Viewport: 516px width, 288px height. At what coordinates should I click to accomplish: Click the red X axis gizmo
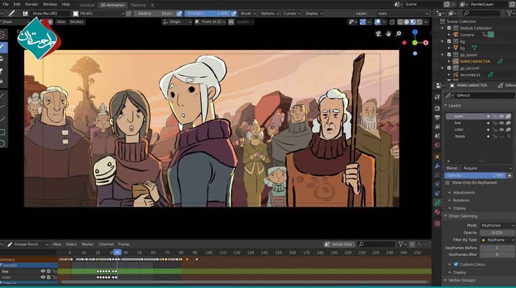coord(426,43)
